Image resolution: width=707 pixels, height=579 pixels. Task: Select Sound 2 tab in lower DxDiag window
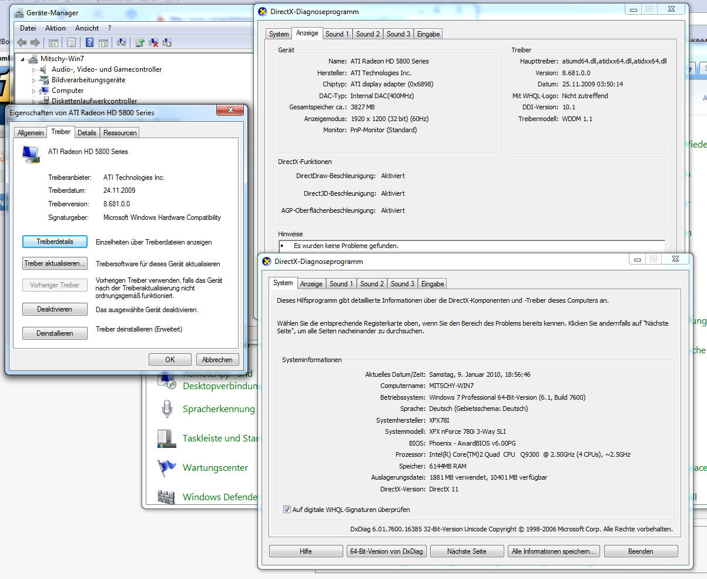(x=372, y=284)
